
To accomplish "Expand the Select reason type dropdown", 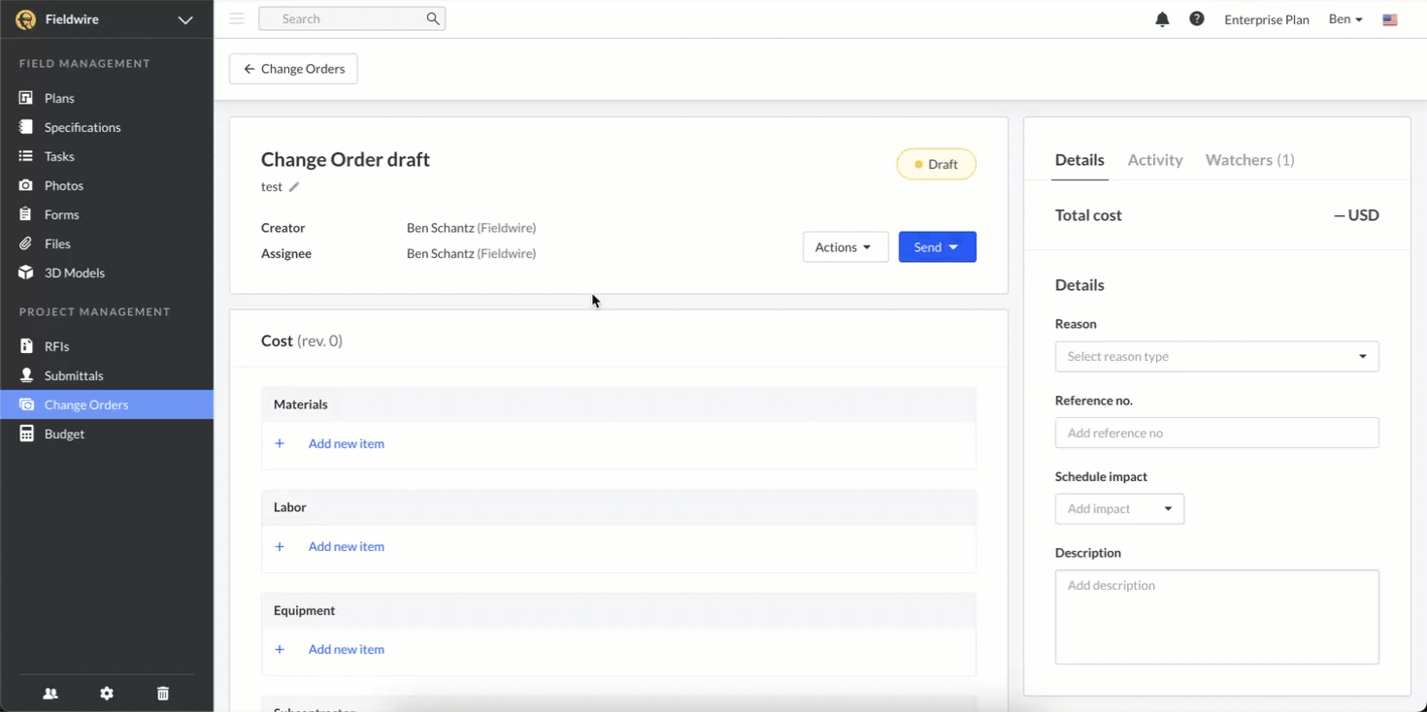I will [x=1216, y=356].
